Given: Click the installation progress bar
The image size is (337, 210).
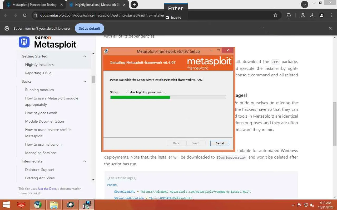Looking at the screenshot, I should pos(168,97).
